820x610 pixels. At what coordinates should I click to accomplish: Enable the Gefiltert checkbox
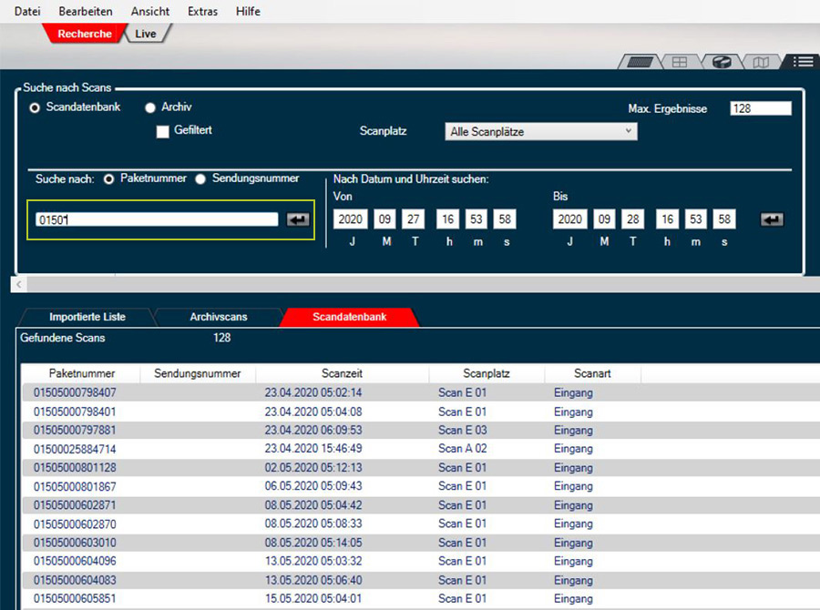[163, 131]
